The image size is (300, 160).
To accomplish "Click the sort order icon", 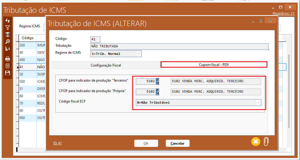I will [x=8, y=48].
